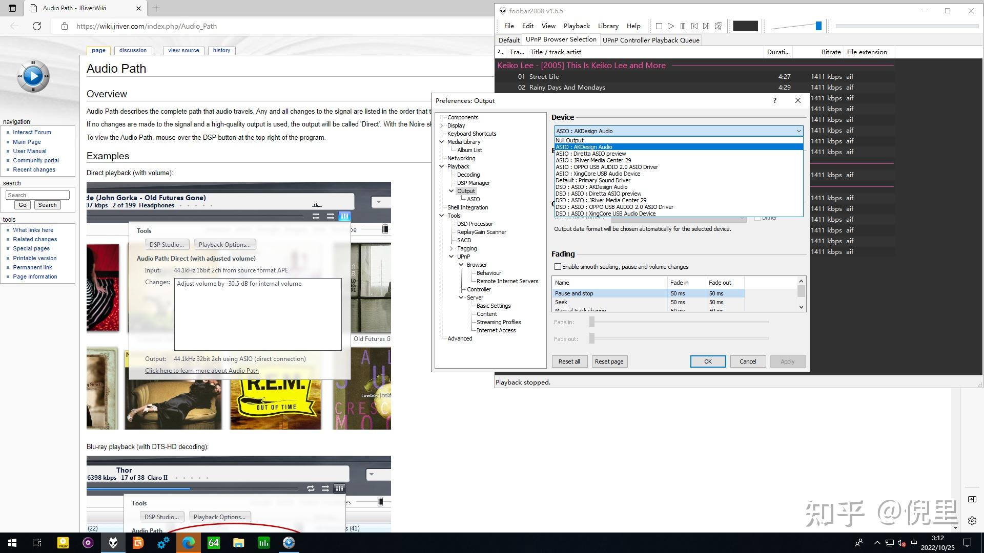Viewport: 984px width, 553px height.
Task: Click the JRiver wiki logo
Action: 33,76
